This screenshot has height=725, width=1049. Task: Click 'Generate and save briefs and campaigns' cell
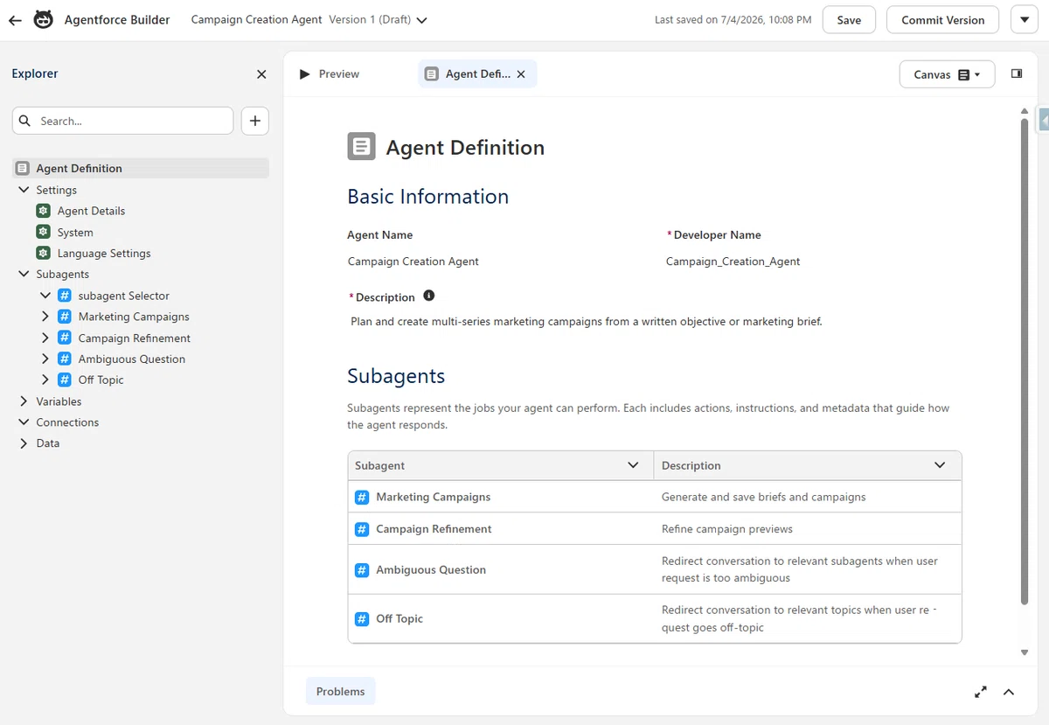pos(763,497)
